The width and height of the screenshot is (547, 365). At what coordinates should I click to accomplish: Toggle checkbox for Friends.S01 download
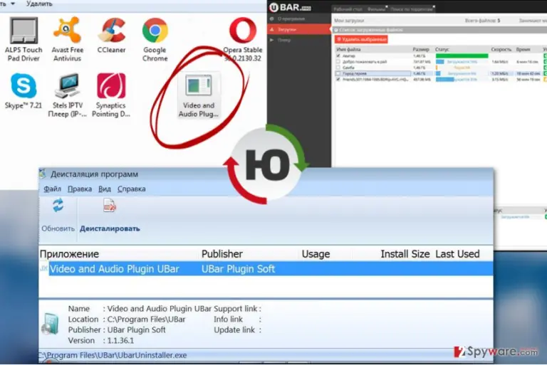(338, 80)
